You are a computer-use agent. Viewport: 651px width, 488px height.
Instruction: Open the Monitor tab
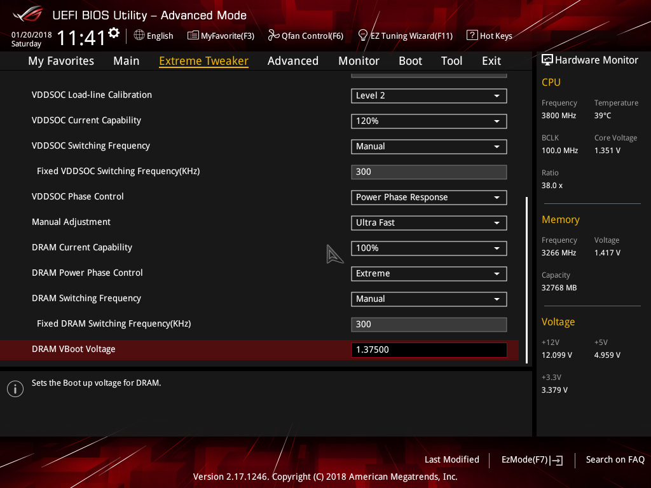(359, 61)
